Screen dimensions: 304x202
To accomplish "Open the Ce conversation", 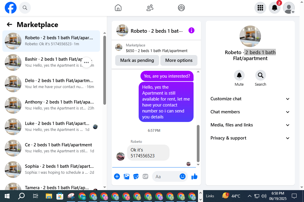I will [51, 148].
